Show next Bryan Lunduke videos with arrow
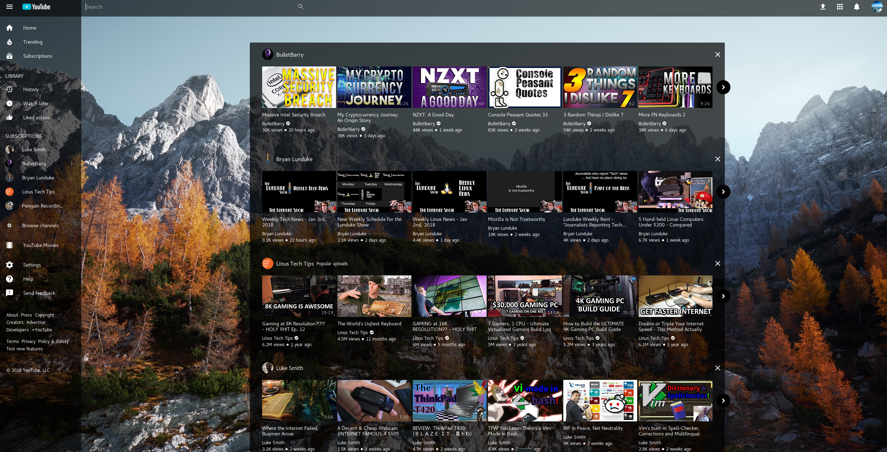This screenshot has height=452, width=887. coord(723,192)
